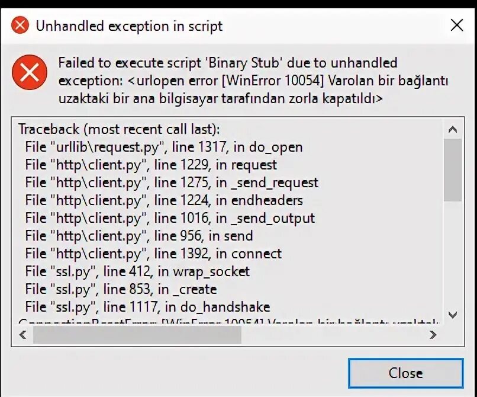Click the ssl.py do_handshake line
The height and width of the screenshot is (397, 477).
147,307
